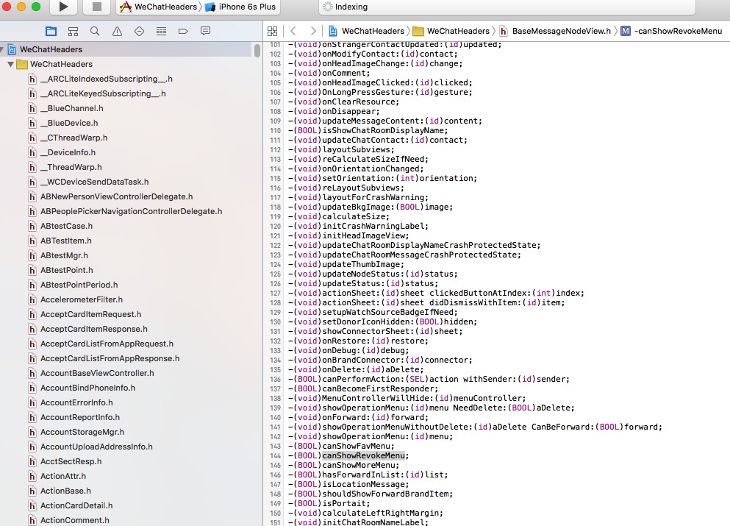The height and width of the screenshot is (526, 730).
Task: Click the project navigator scrollbar thumb
Action: (257, 50)
